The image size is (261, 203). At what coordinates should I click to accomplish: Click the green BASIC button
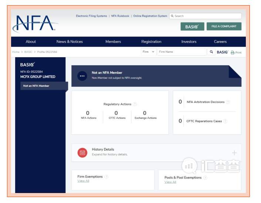tap(192, 27)
